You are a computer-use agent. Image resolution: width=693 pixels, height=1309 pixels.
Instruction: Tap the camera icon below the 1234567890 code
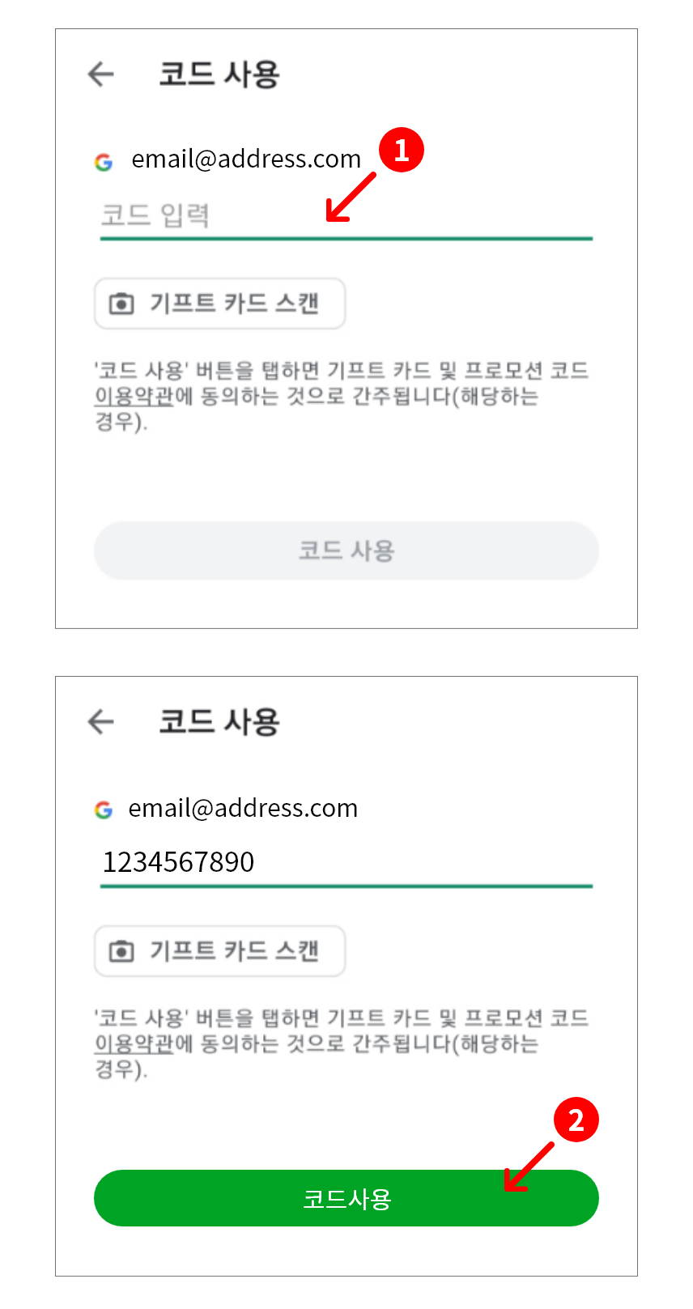(x=121, y=951)
